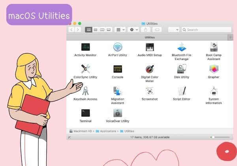Select System Information icon
Screen dimensions: 237x166
(x=214, y=91)
